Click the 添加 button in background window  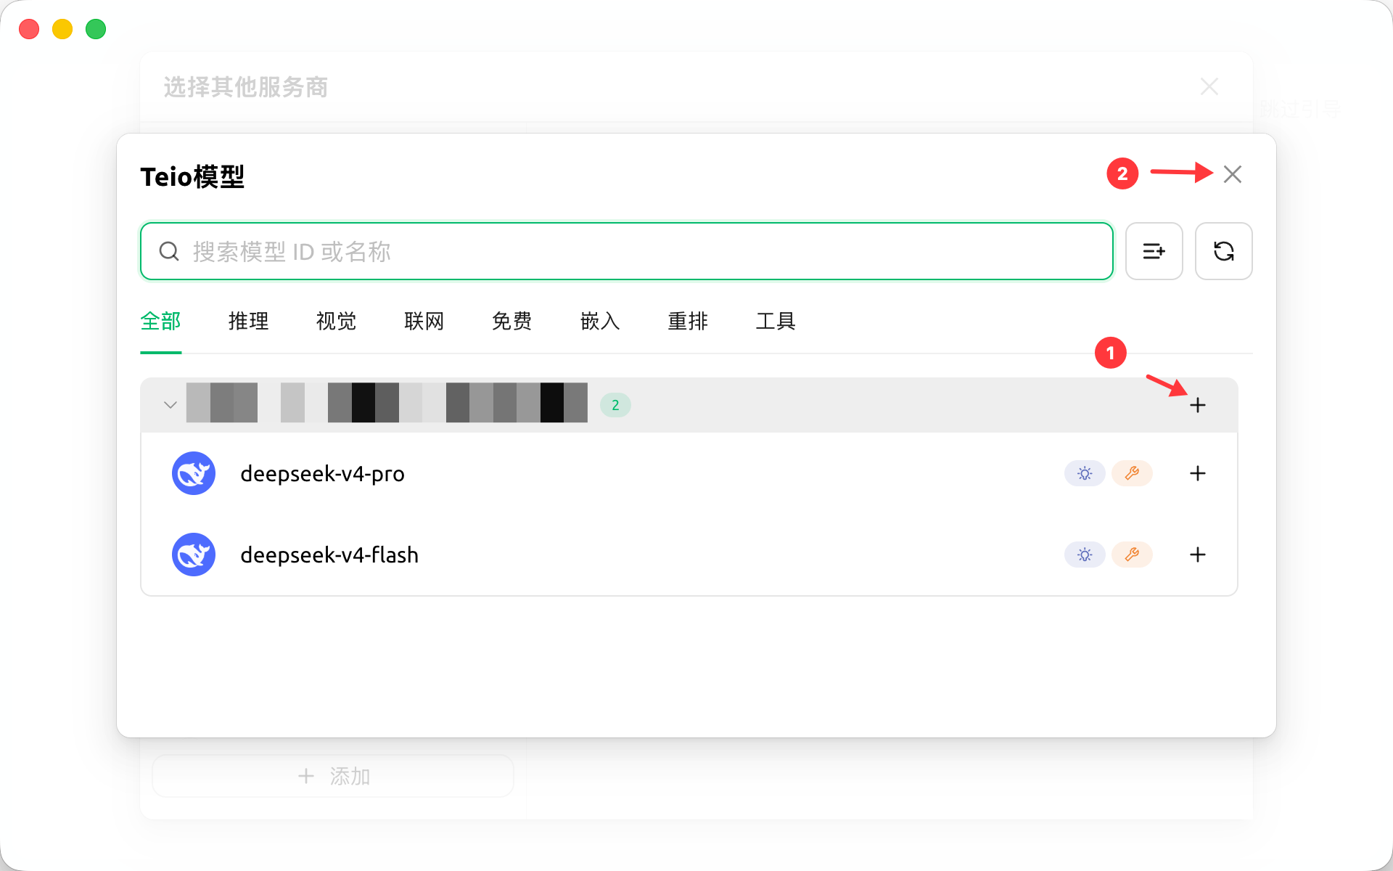coord(333,776)
